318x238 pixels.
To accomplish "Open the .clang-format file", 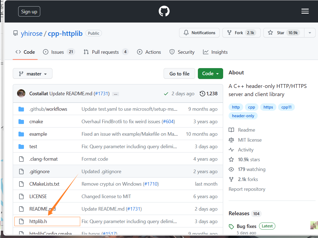I will click(43, 159).
